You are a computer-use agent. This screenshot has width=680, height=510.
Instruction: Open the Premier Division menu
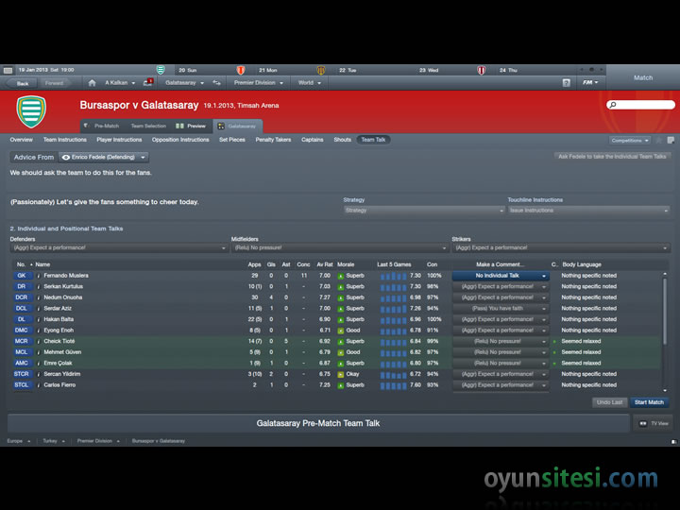(x=259, y=83)
